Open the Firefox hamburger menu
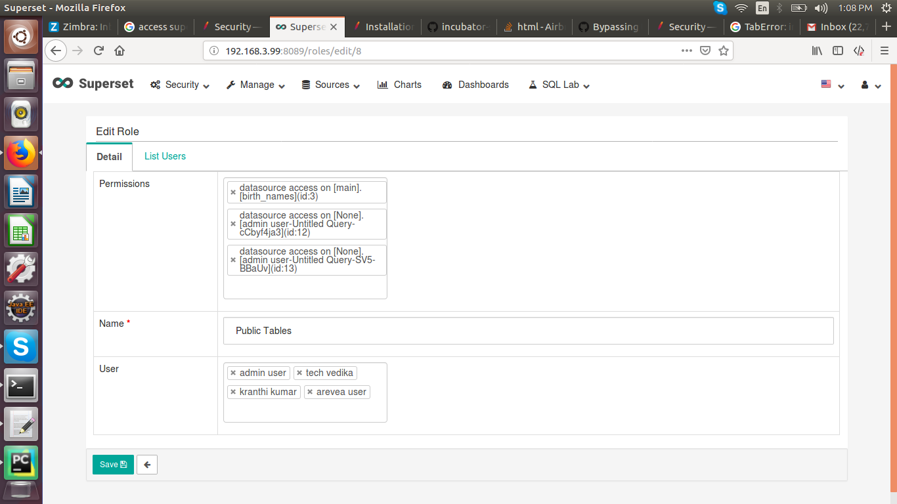 coord(885,51)
